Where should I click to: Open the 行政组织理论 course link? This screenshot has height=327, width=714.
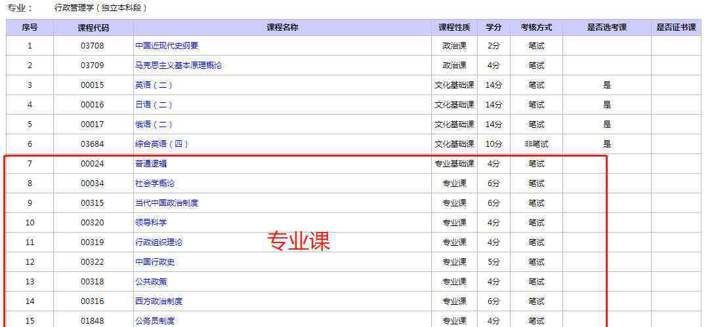tap(159, 242)
